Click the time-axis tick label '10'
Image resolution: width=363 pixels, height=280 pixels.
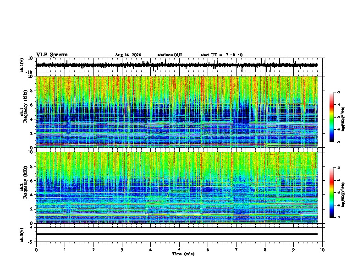pos(322,250)
